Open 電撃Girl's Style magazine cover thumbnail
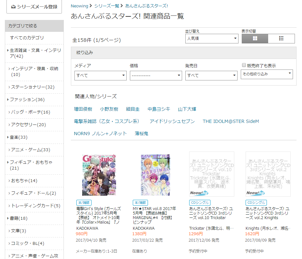Viewport: 302px width, 259px height. (99, 175)
